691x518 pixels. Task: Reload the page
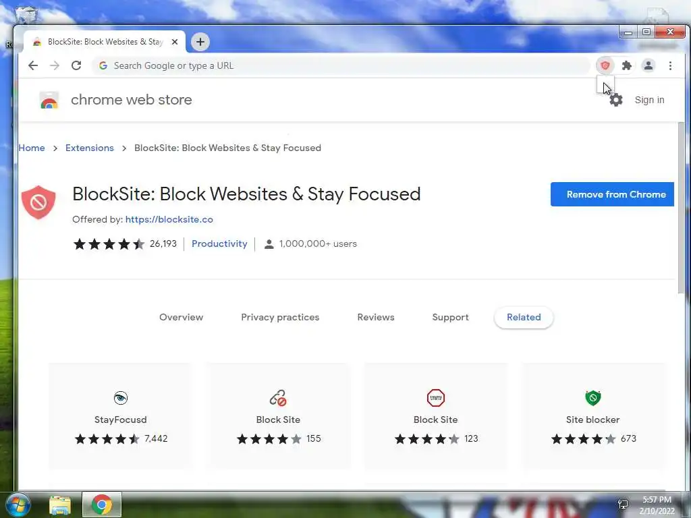[x=76, y=65]
